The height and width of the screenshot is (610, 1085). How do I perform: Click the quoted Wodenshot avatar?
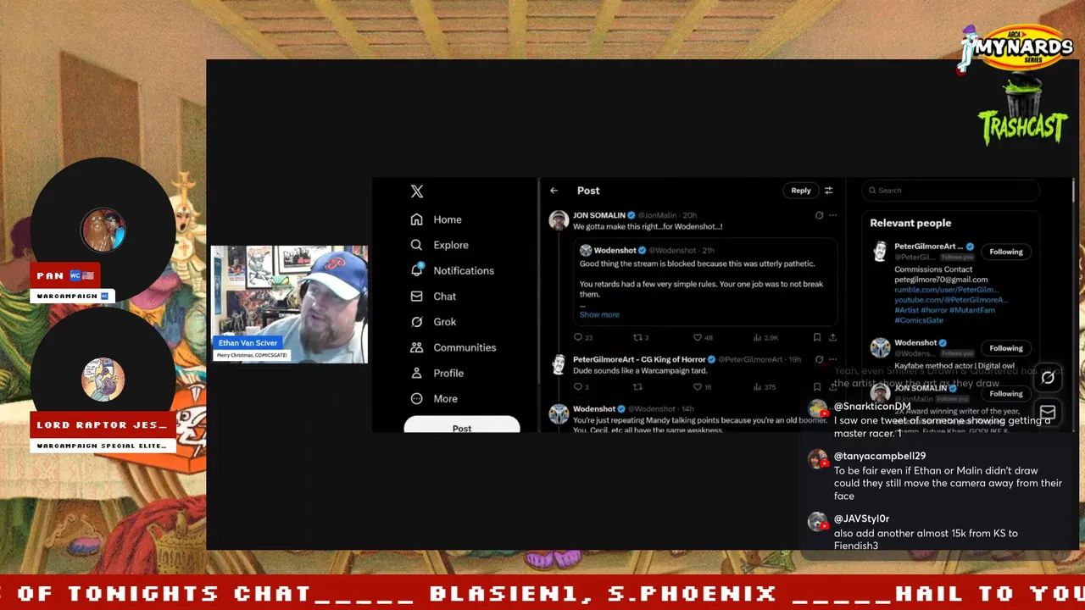[585, 251]
